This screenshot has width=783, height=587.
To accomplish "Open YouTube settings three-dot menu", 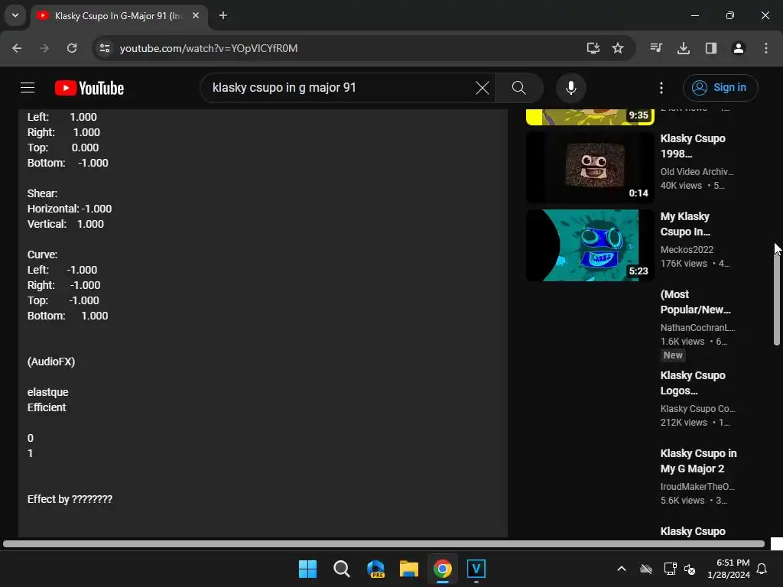I will [661, 88].
